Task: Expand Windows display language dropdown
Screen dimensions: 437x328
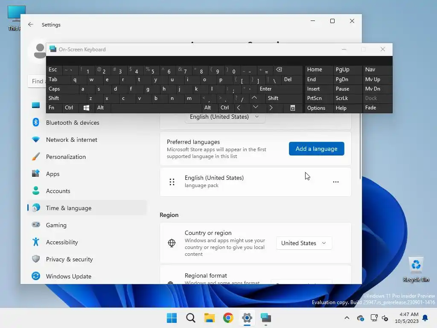Action: click(x=225, y=117)
